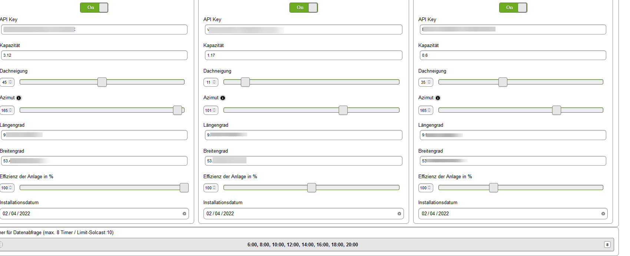This screenshot has width=630, height=256.
Task: Click Dachneigung slider handle in middle panel
Action: coord(245,82)
